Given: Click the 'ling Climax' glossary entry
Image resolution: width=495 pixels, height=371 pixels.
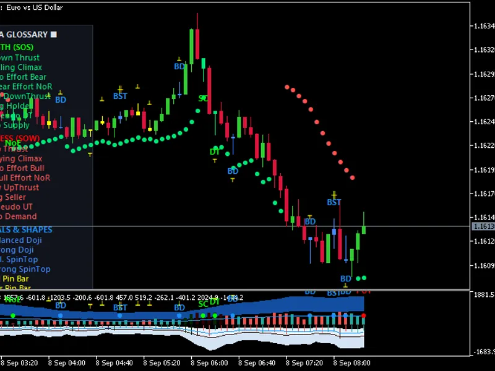Looking at the screenshot, I should 21,67.
